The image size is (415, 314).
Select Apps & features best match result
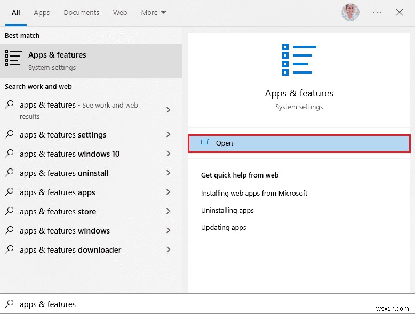click(91, 61)
